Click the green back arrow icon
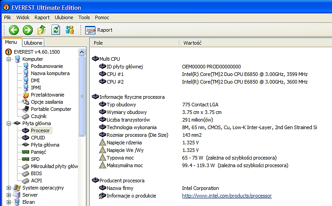Image resolution: width=332 pixels, height=206 pixels. pos(14,30)
